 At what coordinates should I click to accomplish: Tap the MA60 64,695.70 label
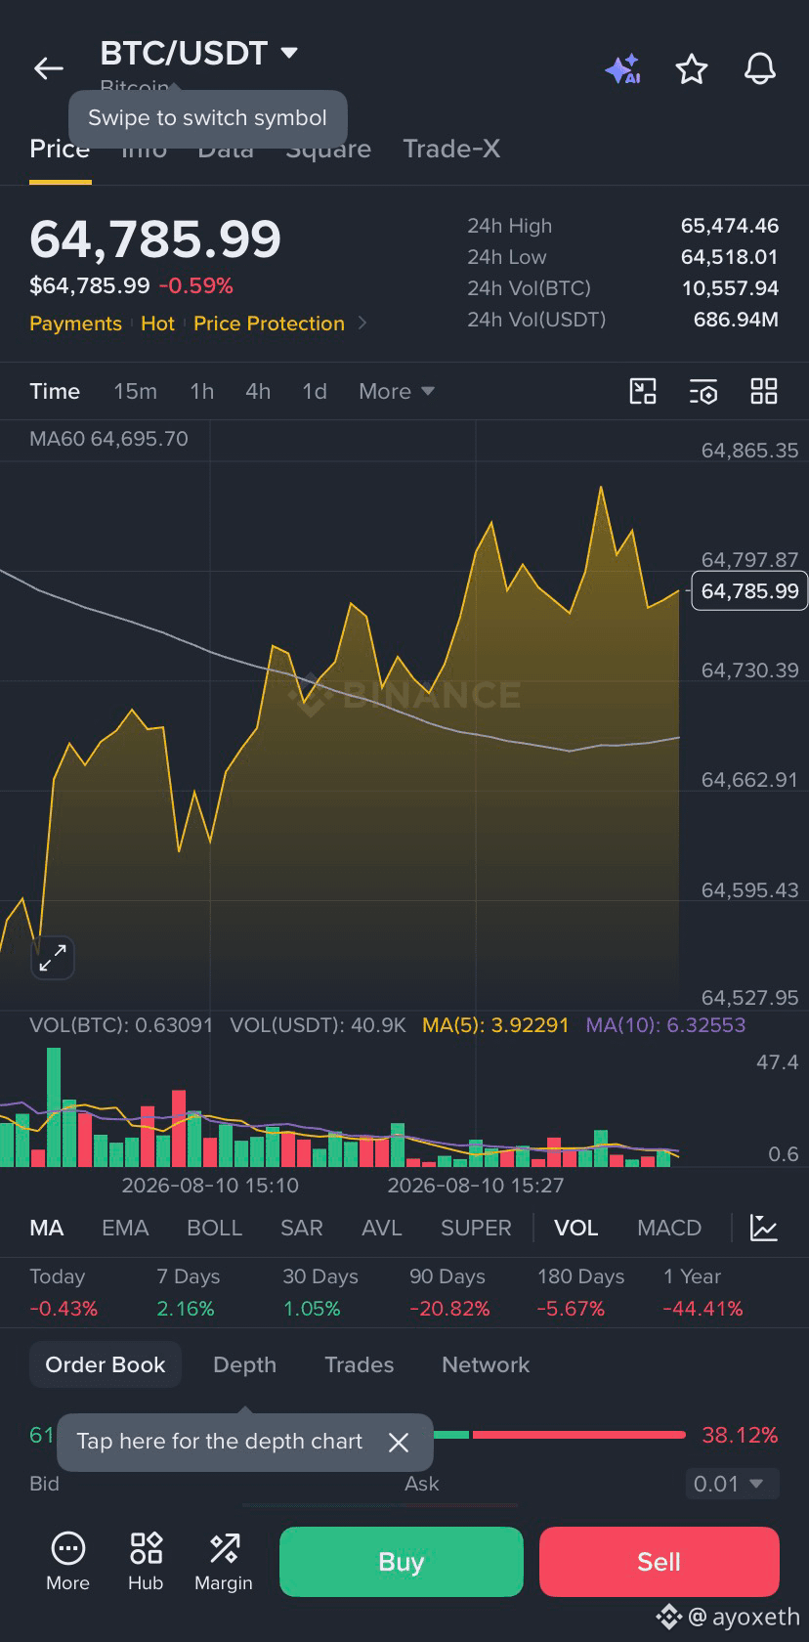pyautogui.click(x=108, y=439)
